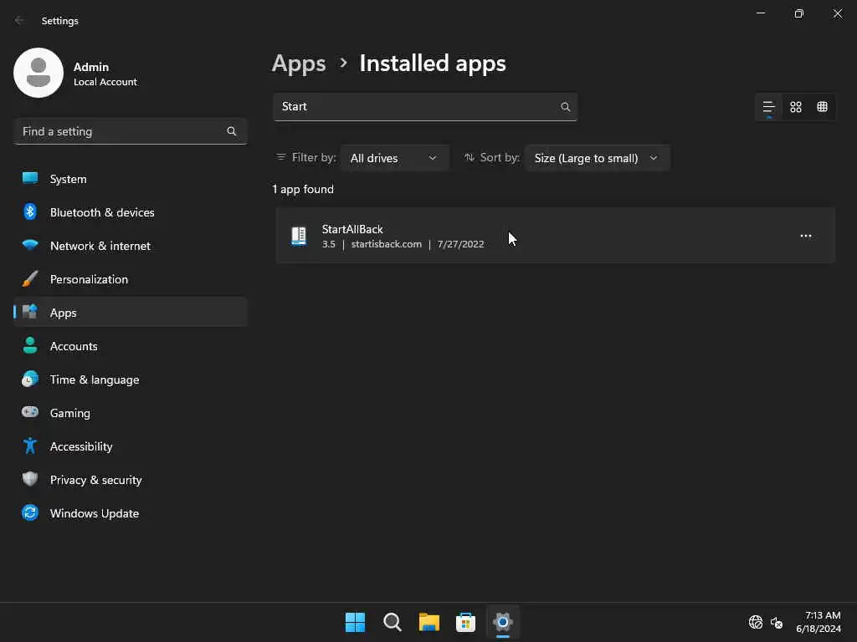This screenshot has width=857, height=642.
Task: Switch to table view layout
Action: pyautogui.click(x=822, y=107)
